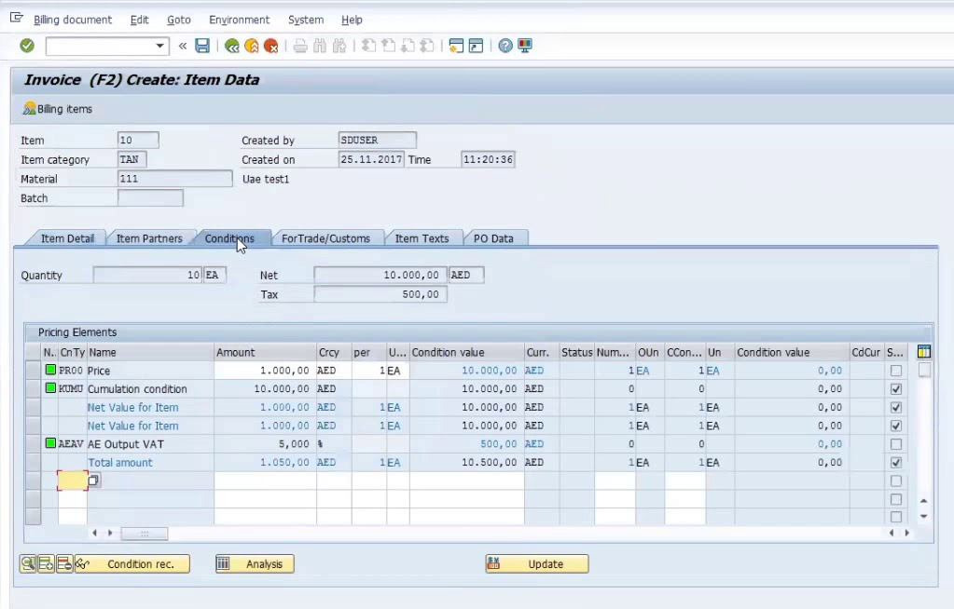Open the Help question mark icon
Screen dimensions: 954x609
pyautogui.click(x=505, y=46)
